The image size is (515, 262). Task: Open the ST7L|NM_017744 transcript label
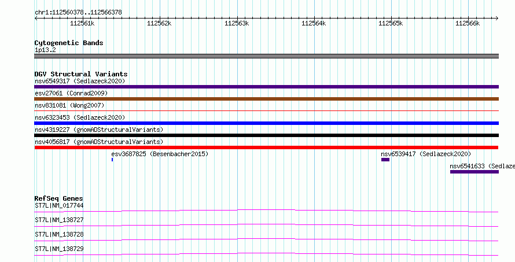59,205
